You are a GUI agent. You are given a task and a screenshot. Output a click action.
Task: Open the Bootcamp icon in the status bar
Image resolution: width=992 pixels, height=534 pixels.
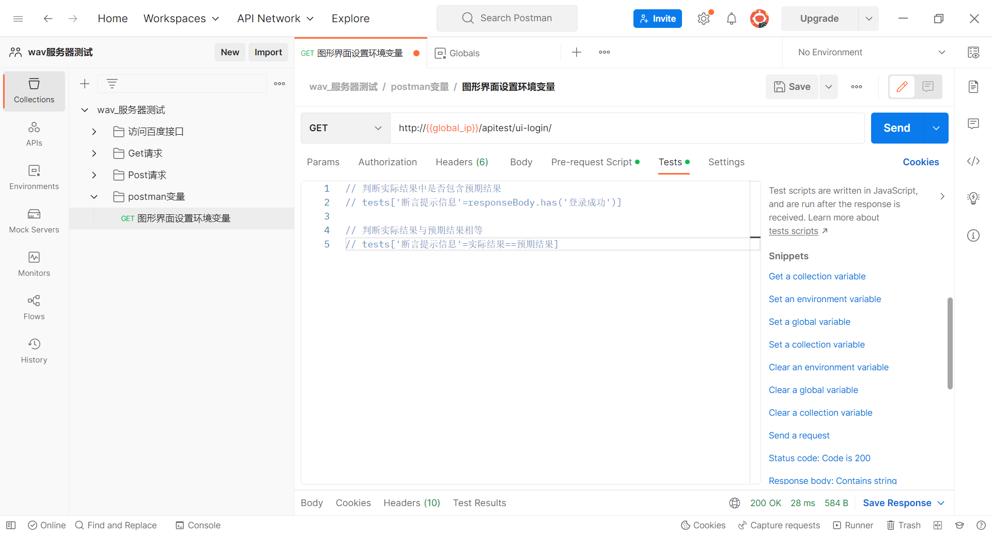(x=959, y=525)
